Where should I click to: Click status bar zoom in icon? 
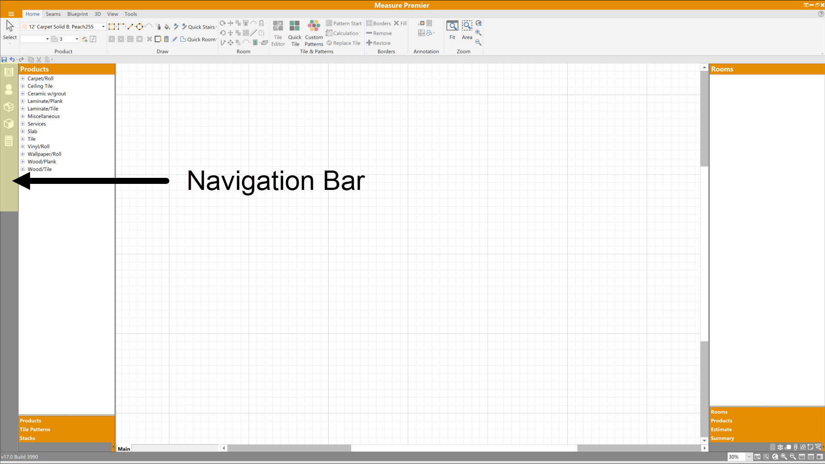pyautogui.click(x=784, y=457)
